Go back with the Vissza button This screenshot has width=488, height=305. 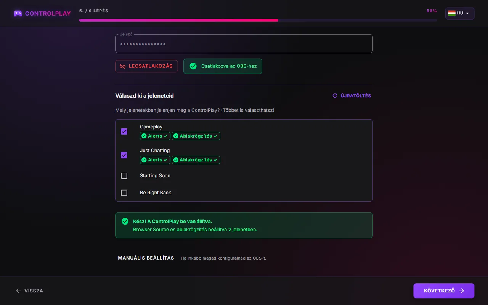click(29, 291)
